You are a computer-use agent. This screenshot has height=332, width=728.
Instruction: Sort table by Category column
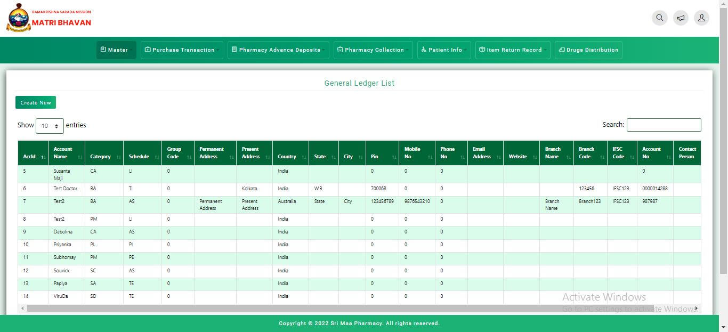(104, 153)
